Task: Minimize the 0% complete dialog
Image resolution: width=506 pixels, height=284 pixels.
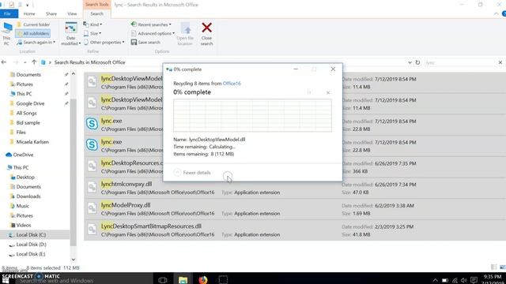Action: click(296, 69)
